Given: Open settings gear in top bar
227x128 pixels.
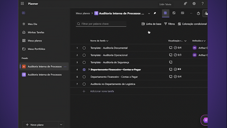Looking at the screenshot, I should tap(194, 4).
